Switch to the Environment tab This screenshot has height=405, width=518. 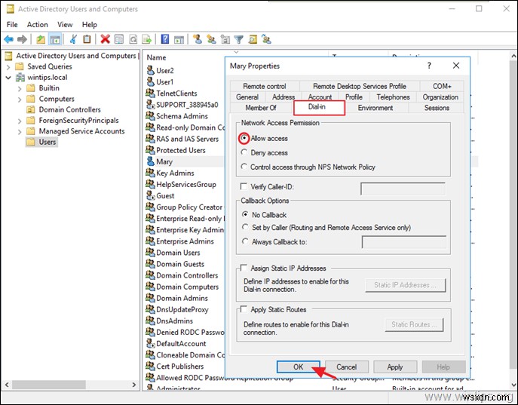(x=375, y=108)
